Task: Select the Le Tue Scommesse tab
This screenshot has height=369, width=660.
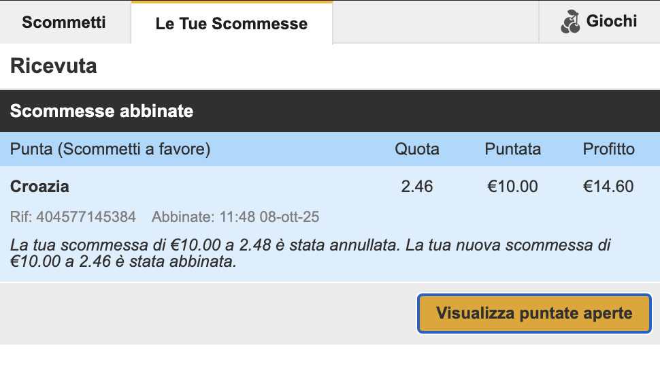Action: pos(231,24)
